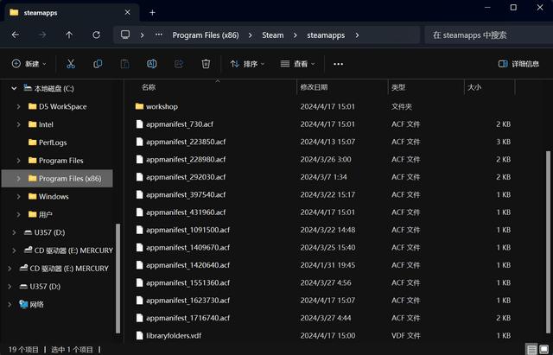Click the This PC monitor icon in address bar
The image size is (553, 355).
point(125,35)
